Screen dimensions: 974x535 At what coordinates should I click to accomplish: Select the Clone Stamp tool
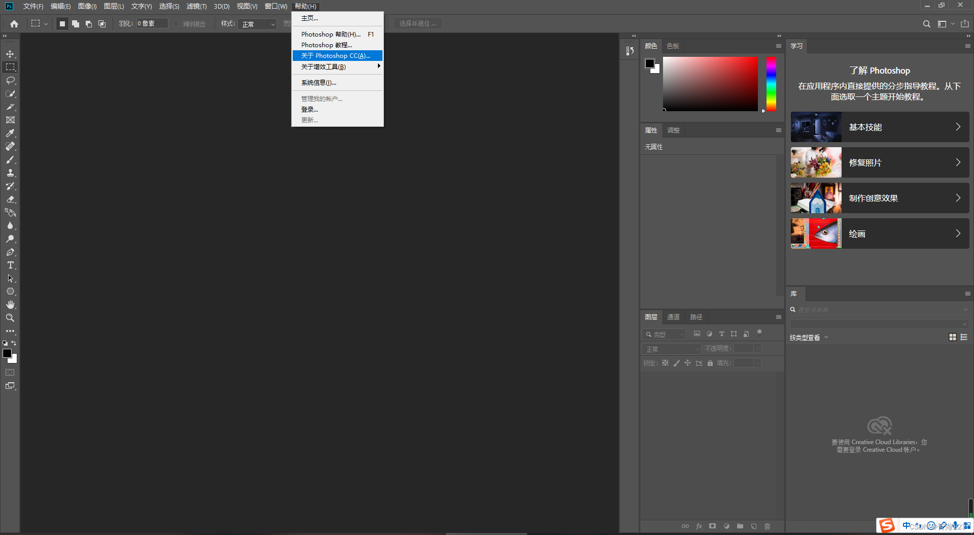10,173
